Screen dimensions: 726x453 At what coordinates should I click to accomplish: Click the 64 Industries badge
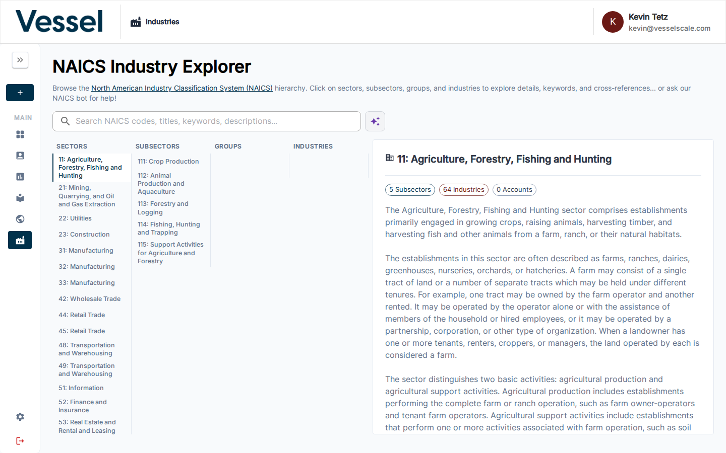click(464, 190)
